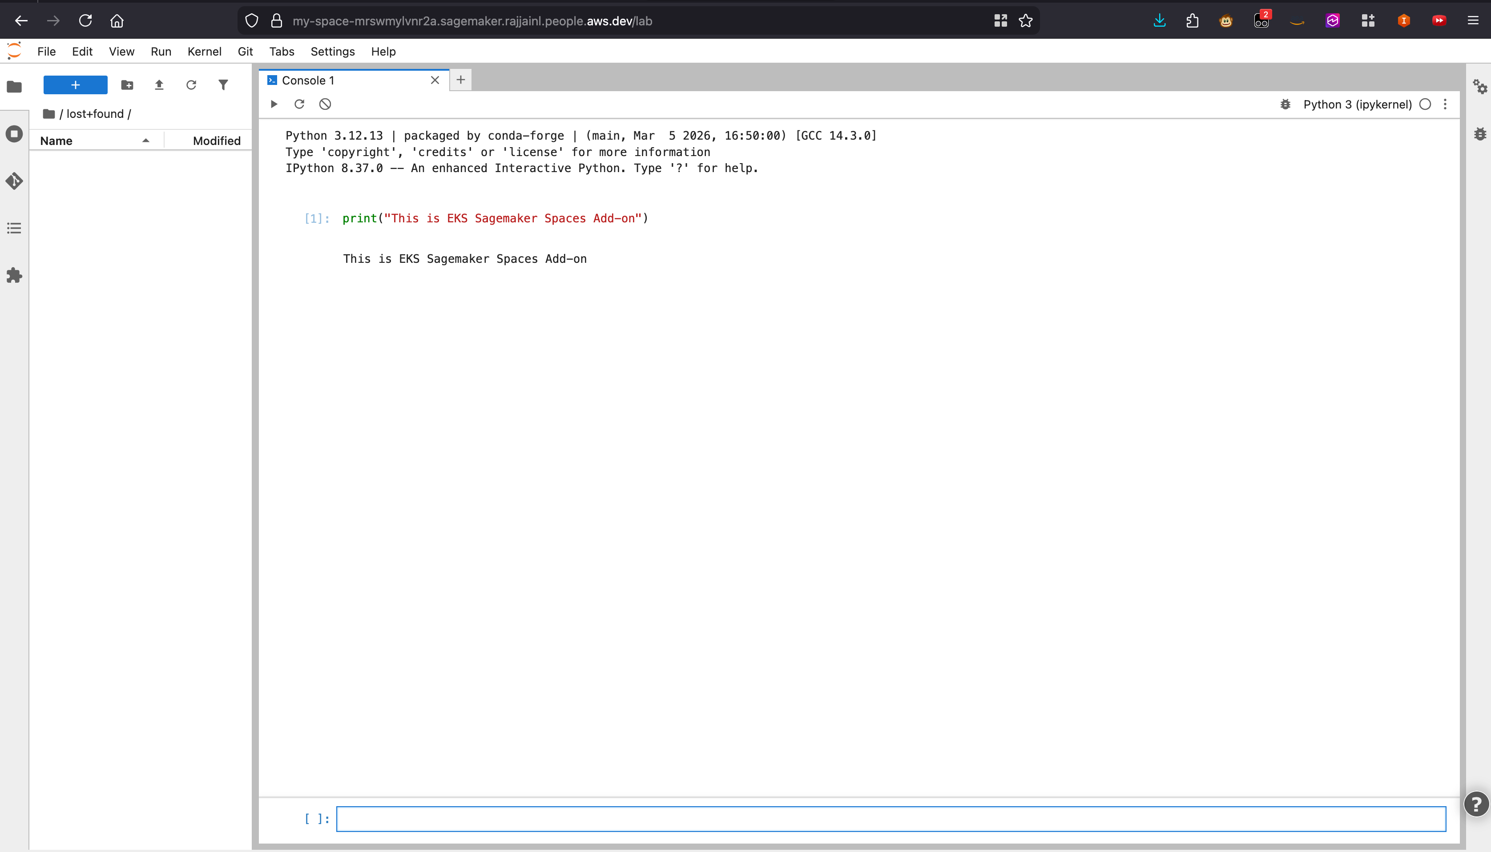This screenshot has width=1491, height=852.
Task: Click the JupyterLab logo icon
Action: pos(14,51)
